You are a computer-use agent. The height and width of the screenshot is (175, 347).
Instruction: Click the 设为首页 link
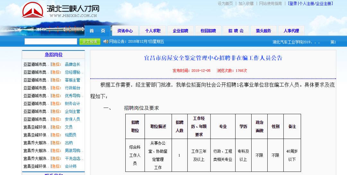(x=225, y=4)
